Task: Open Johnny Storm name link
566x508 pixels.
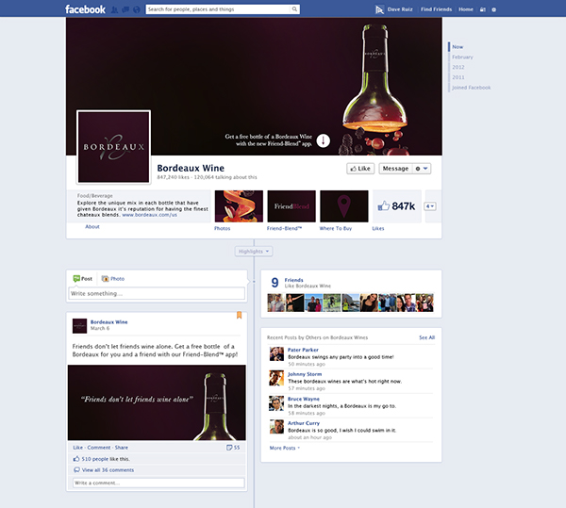Action: click(305, 374)
